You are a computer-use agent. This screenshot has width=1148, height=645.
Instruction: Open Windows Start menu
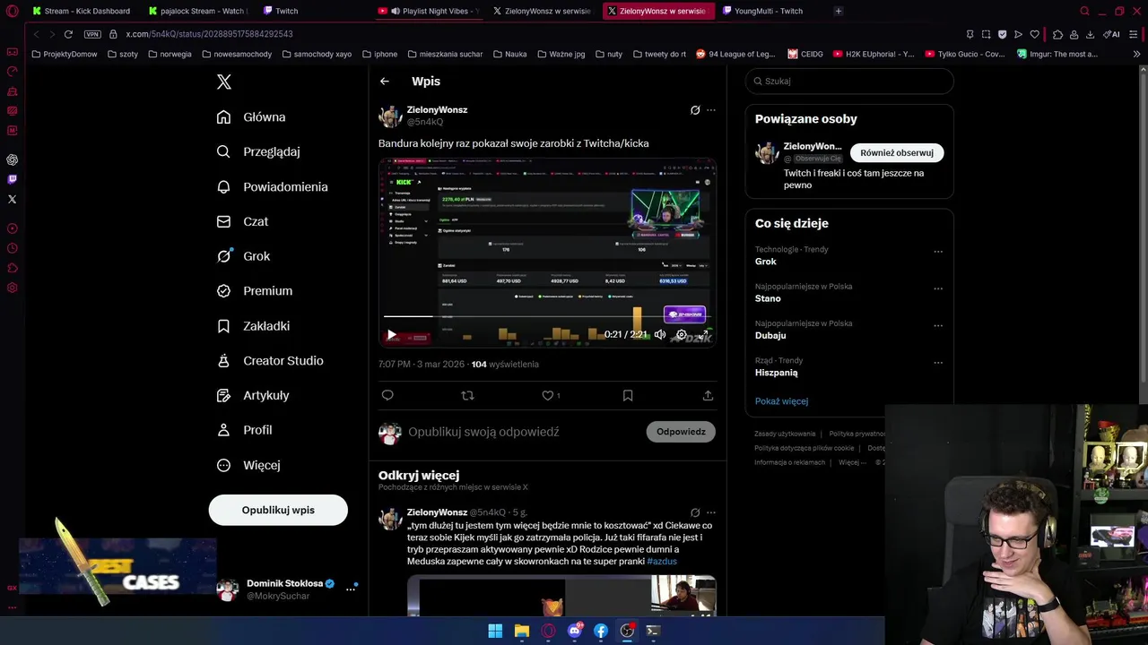(x=495, y=631)
